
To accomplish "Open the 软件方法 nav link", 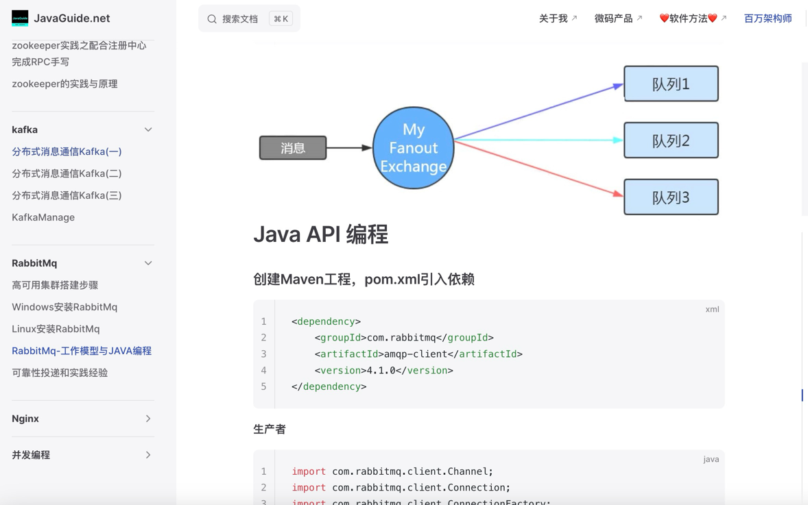I will tap(689, 19).
